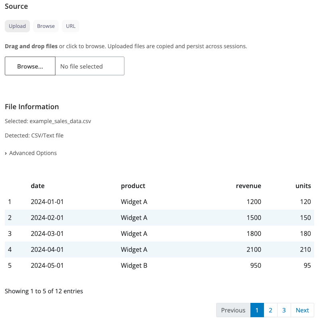Open page 3 of the data table
Image resolution: width=319 pixels, height=318 pixels.
pos(284,310)
